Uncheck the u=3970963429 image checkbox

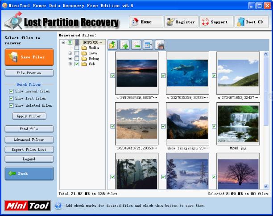(x=113, y=76)
